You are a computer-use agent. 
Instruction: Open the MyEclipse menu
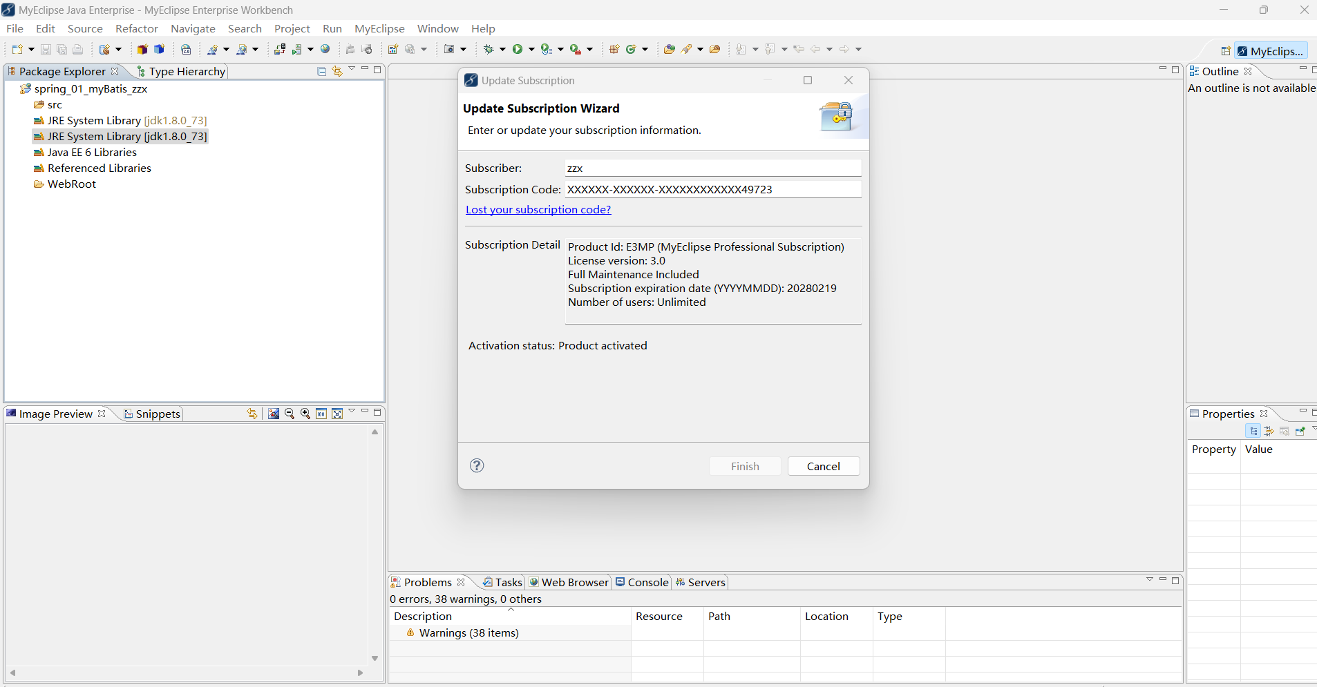379,28
